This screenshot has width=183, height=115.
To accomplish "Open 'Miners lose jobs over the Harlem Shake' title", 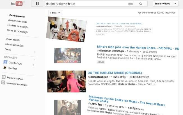I will (x=138, y=48).
